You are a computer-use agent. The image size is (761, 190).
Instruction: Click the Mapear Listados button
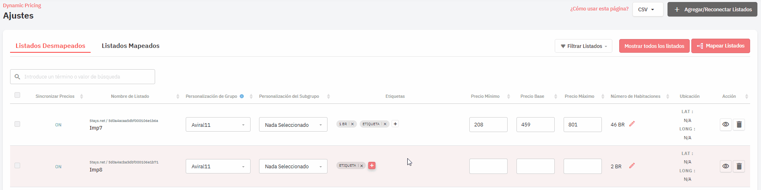coord(721,46)
